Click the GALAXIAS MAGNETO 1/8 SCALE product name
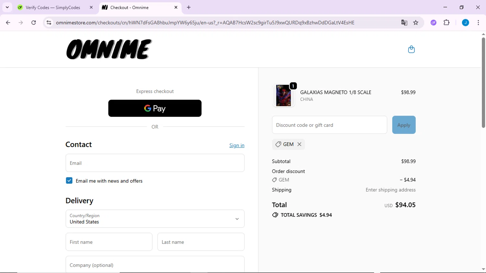The width and height of the screenshot is (486, 273). point(336,92)
